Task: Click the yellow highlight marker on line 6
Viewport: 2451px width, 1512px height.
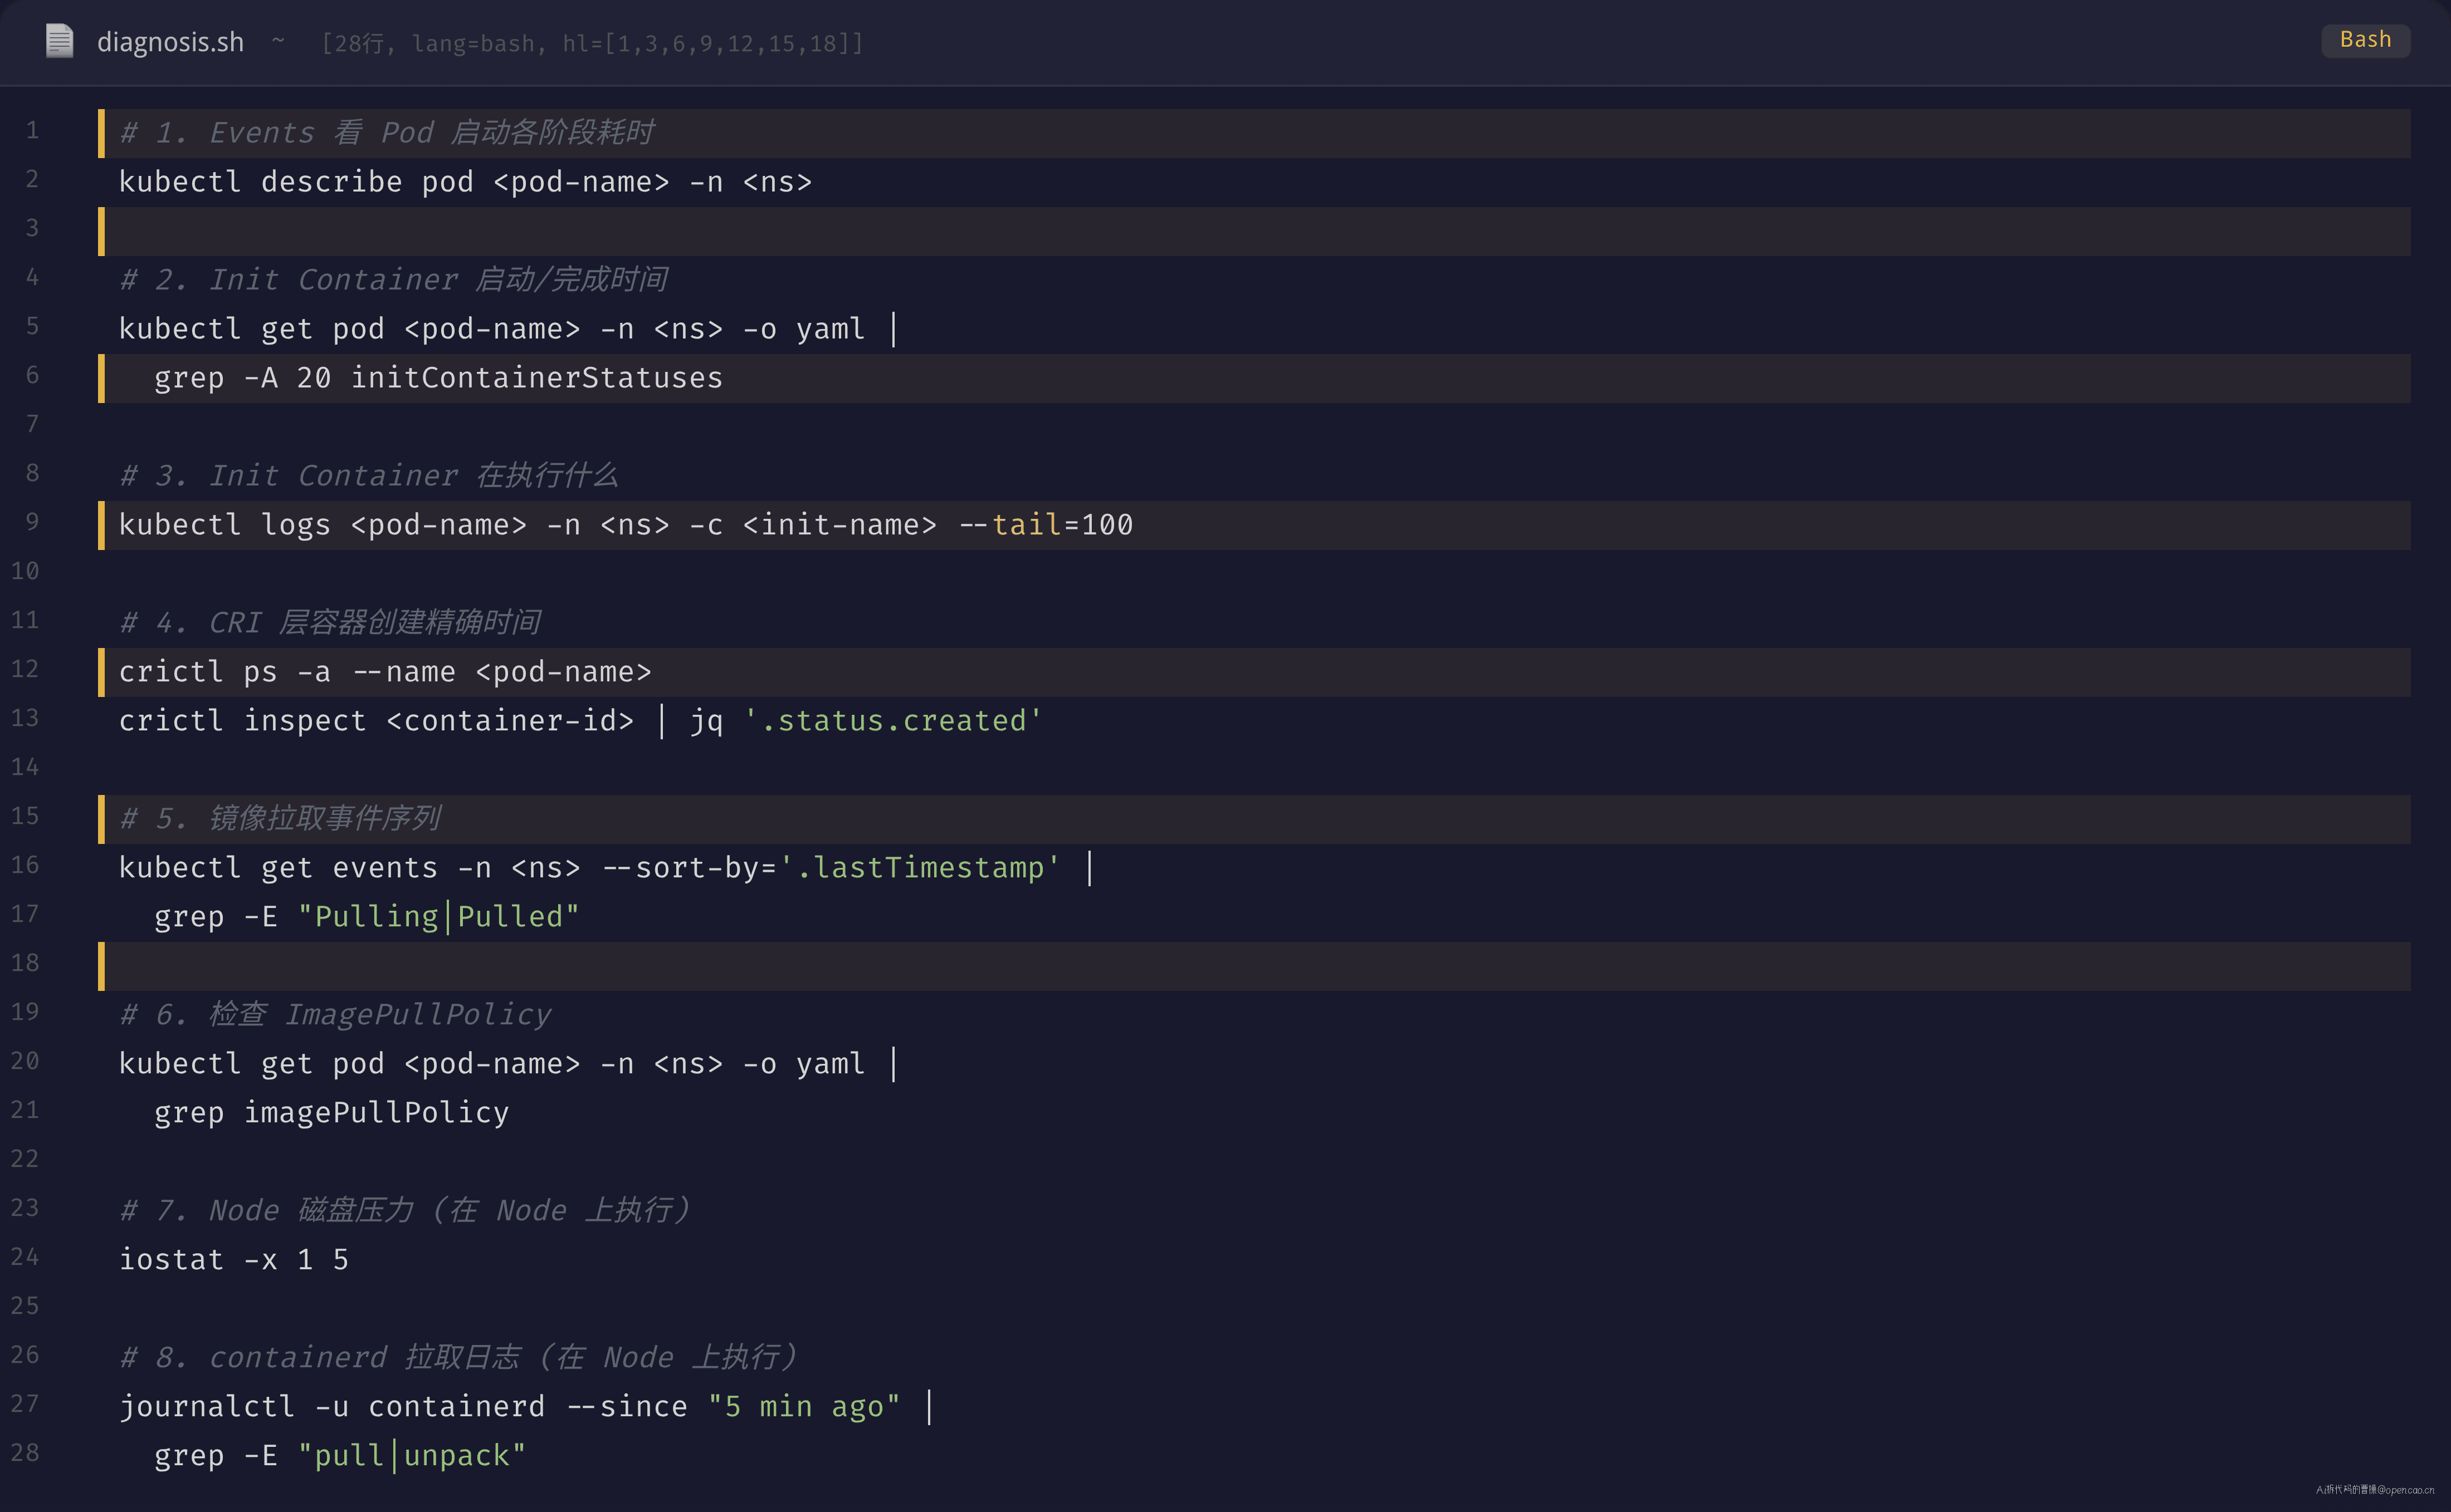Action: point(101,378)
